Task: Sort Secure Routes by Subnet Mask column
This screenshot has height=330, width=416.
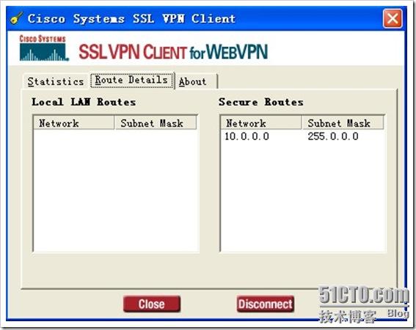Action: [x=343, y=123]
